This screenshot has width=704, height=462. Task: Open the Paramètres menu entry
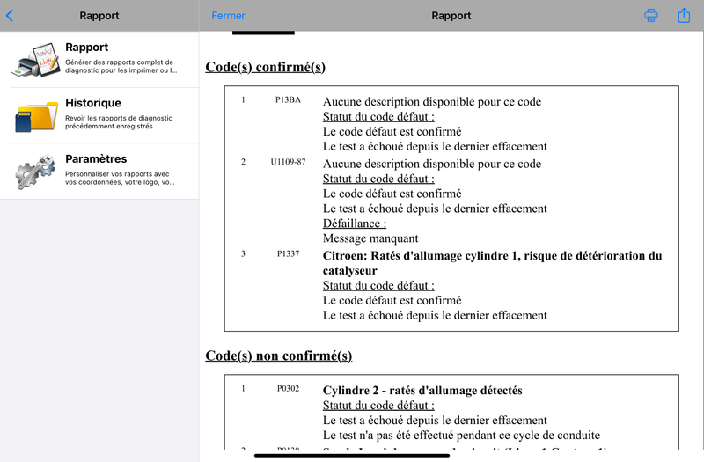point(99,172)
